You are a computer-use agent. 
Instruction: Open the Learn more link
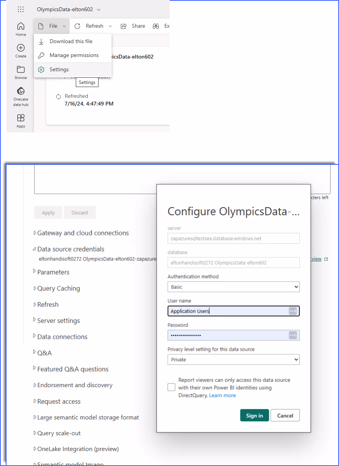222,396
